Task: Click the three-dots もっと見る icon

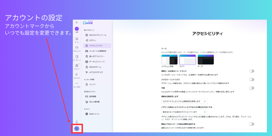Action: tap(77, 83)
